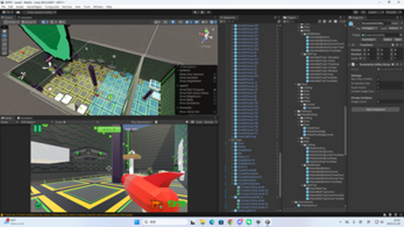This screenshot has height=227, width=404.
Task: Select the Move tool in Scene toolbar
Action: [x=4, y=35]
